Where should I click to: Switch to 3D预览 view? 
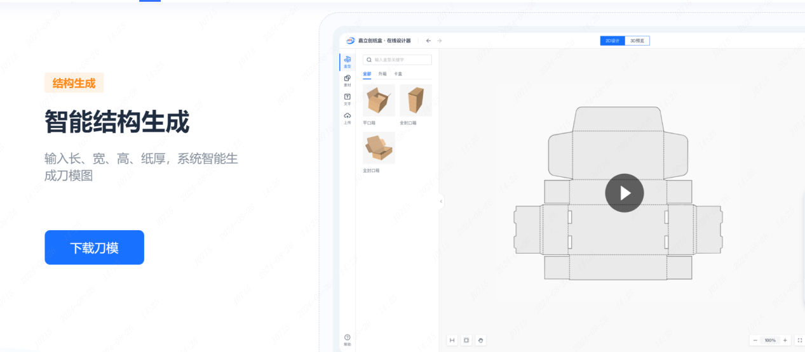coord(637,41)
